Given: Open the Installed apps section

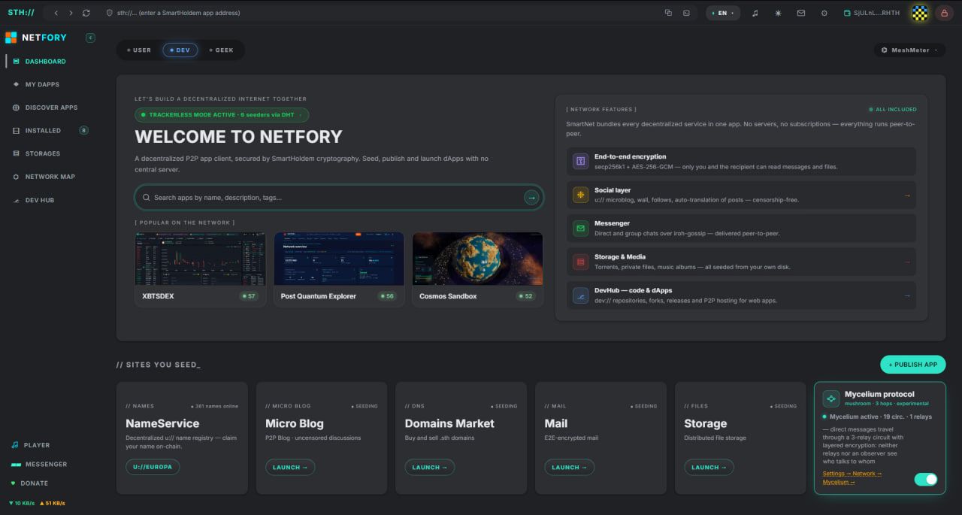Looking at the screenshot, I should [x=43, y=131].
